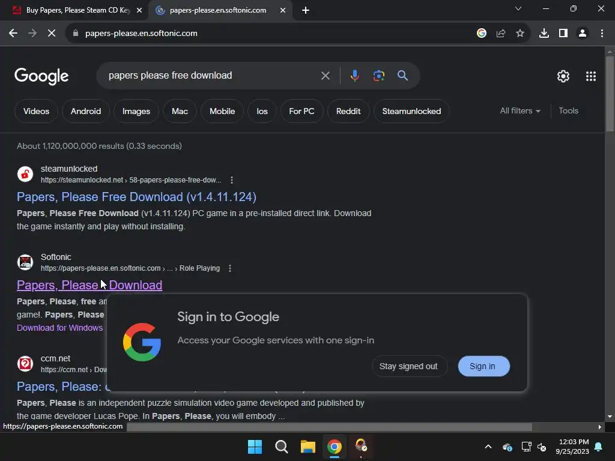Close the softonic.com tab
The height and width of the screenshot is (461, 615).
[x=283, y=10]
